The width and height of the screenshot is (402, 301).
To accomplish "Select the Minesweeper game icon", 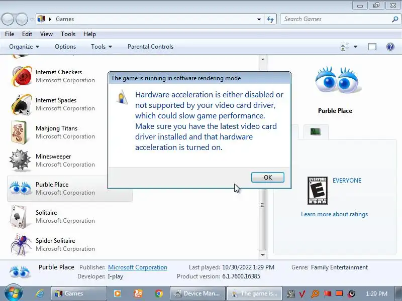I will click(x=20, y=160).
